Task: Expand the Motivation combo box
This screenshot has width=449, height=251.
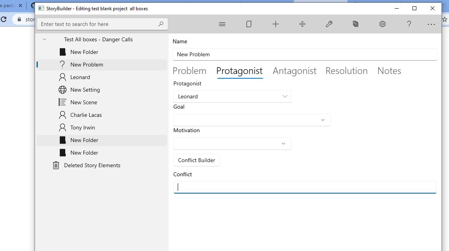Action: click(232, 144)
